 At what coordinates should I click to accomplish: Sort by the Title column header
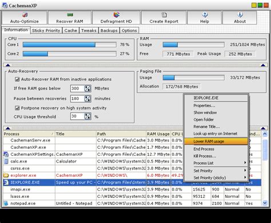[x=75, y=134]
